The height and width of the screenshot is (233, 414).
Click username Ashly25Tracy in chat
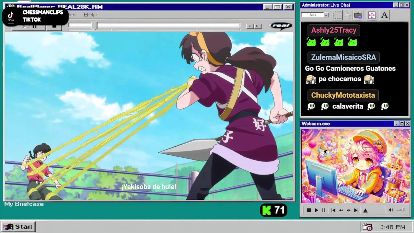[x=334, y=30]
